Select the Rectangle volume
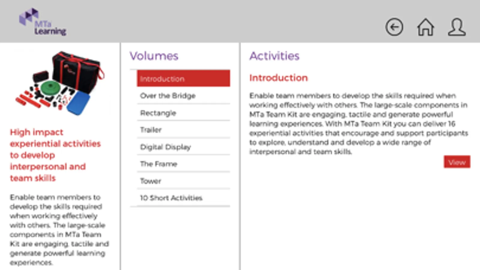480x270 pixels. pos(183,113)
